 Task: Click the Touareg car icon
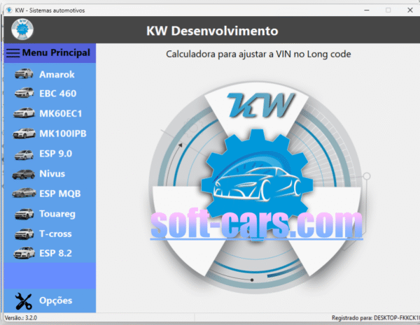(x=24, y=214)
